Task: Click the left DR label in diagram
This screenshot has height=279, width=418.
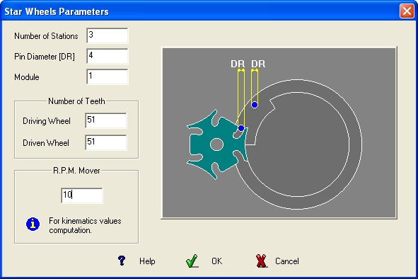Action: pos(238,64)
